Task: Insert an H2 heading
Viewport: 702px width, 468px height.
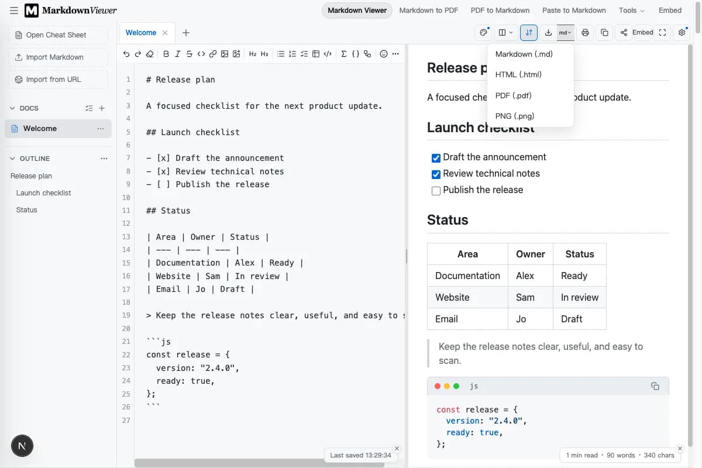Action: (x=253, y=54)
